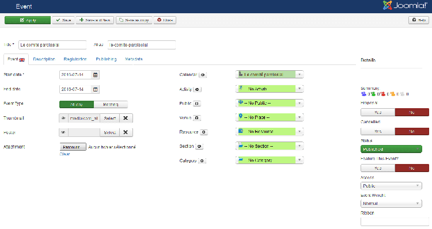Click Select button for Poster

pyautogui.click(x=109, y=132)
